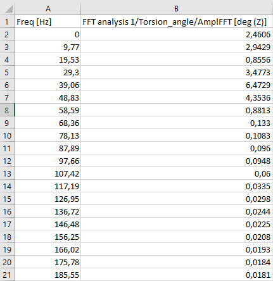Select amplitude cell 0,096
Screen dimensions: 273x281
[x=177, y=148]
